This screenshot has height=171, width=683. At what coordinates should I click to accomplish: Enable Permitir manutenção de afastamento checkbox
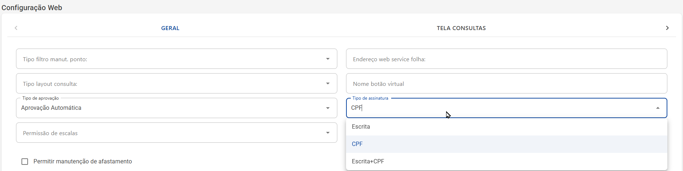pos(25,162)
